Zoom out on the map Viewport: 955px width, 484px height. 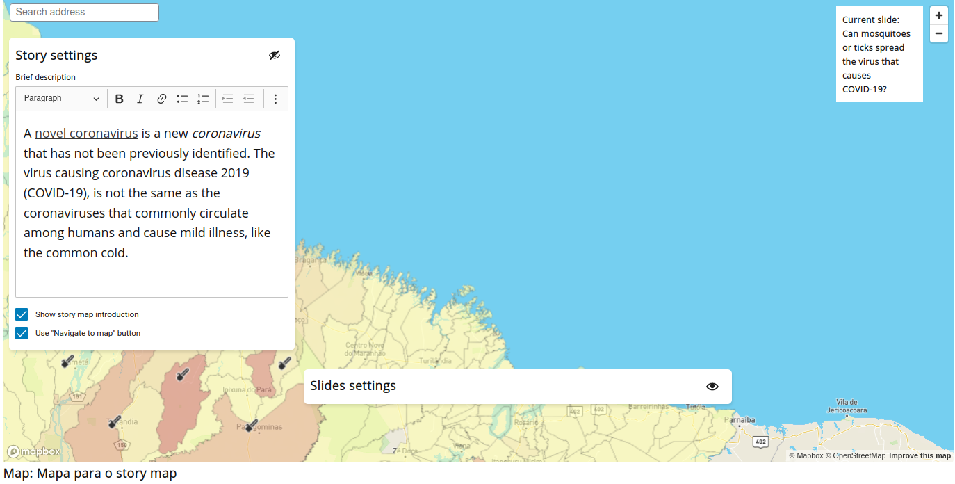pos(939,33)
